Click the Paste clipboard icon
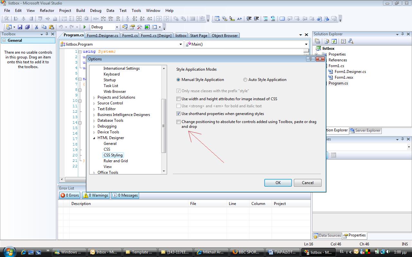The width and height of the screenshot is (412, 257). (51, 27)
